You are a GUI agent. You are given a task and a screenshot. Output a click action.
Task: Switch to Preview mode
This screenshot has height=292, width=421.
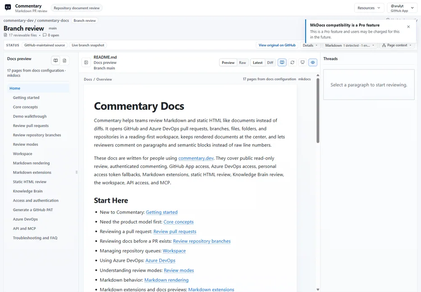coord(228,63)
